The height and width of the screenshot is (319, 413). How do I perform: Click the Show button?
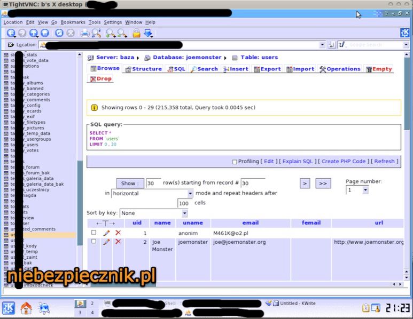click(x=130, y=184)
